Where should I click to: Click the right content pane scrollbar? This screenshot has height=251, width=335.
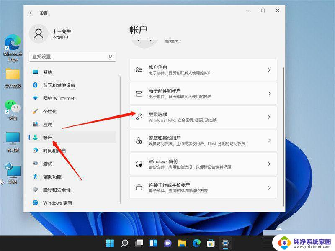coord(284,137)
